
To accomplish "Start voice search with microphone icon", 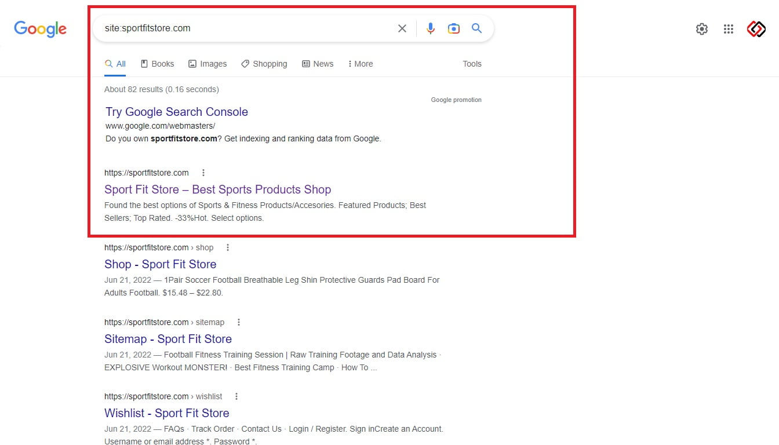I will (x=430, y=28).
